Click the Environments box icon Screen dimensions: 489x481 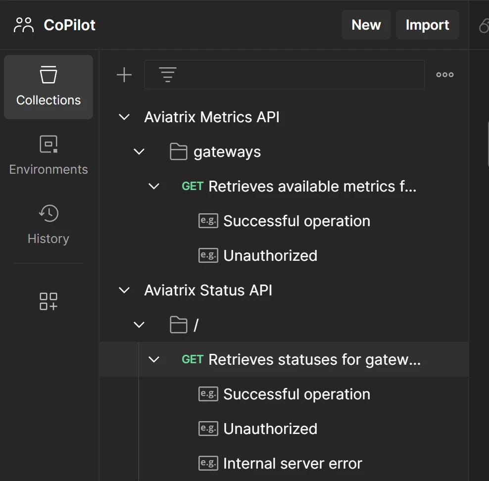tap(49, 144)
